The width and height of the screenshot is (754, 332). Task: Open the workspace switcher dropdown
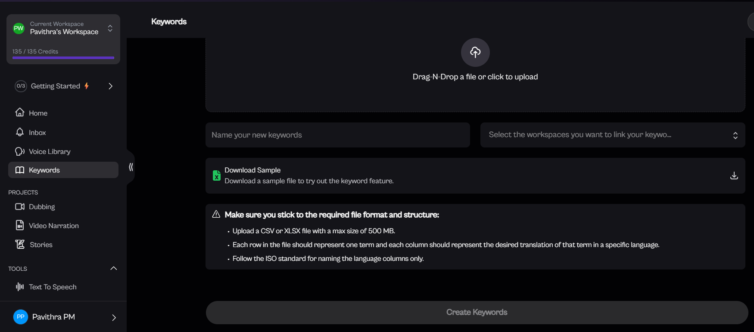(x=110, y=28)
